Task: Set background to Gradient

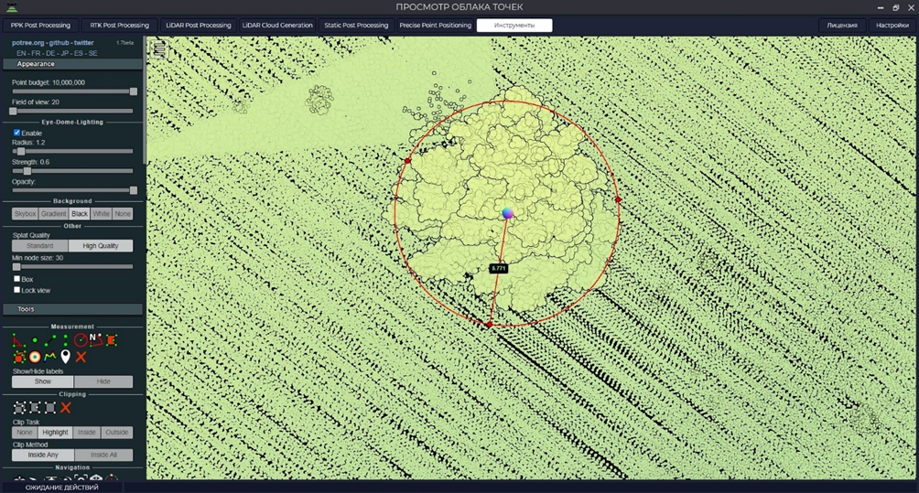Action: [53, 214]
